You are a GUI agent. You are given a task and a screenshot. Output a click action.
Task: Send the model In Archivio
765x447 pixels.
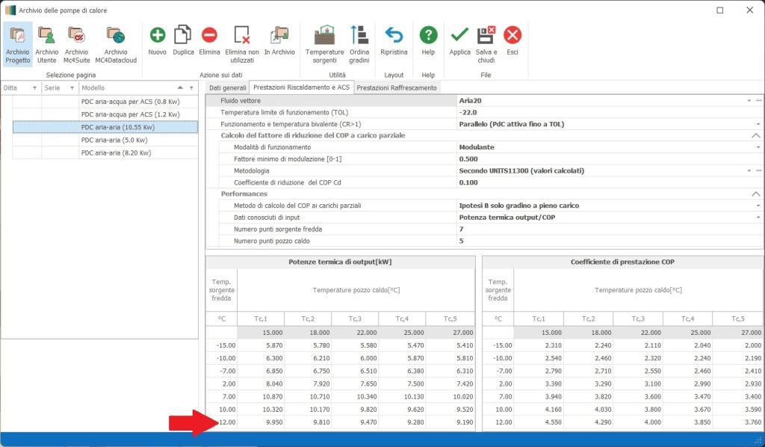coord(279,41)
